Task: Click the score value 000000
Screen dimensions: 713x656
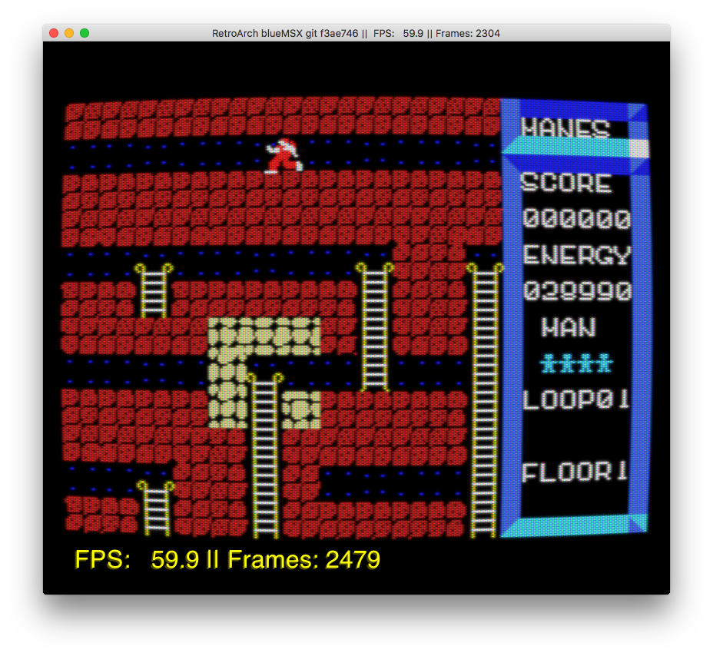Action: [x=576, y=219]
